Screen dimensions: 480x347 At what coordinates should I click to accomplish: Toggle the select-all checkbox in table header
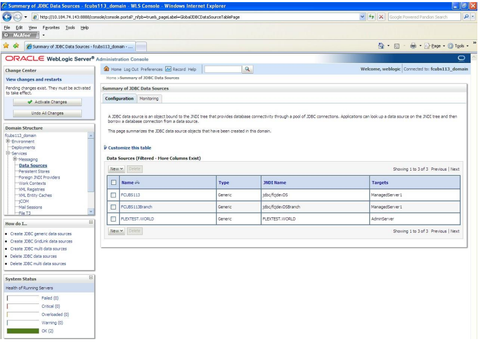[x=113, y=183]
